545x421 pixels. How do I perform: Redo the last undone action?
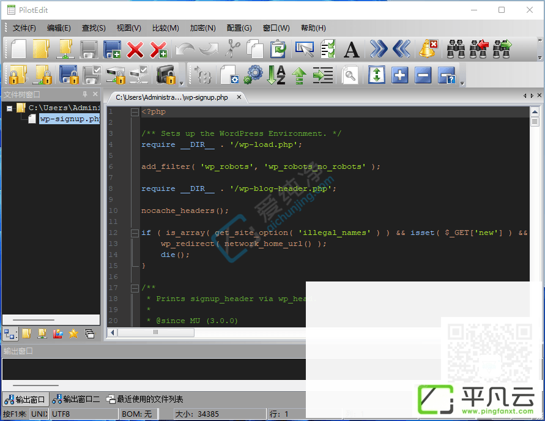(x=209, y=49)
